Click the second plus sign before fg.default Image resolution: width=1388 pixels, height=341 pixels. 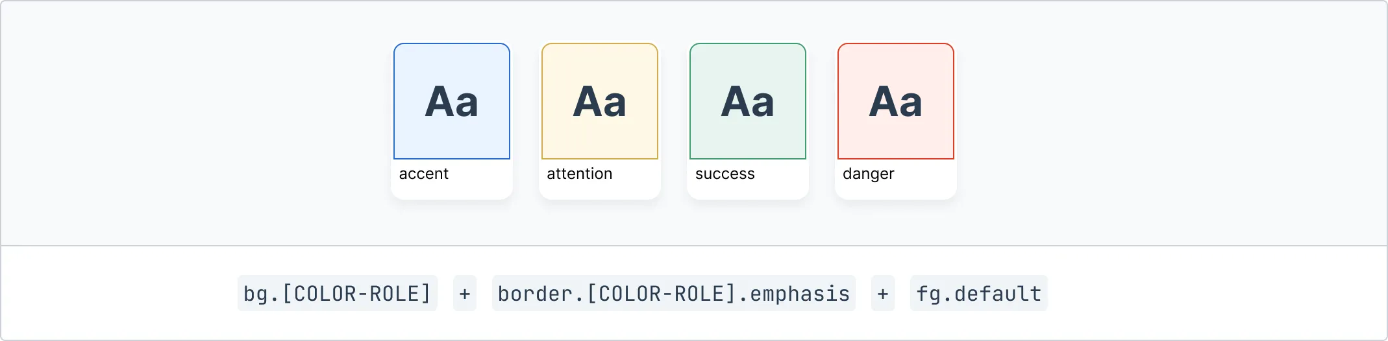click(883, 294)
